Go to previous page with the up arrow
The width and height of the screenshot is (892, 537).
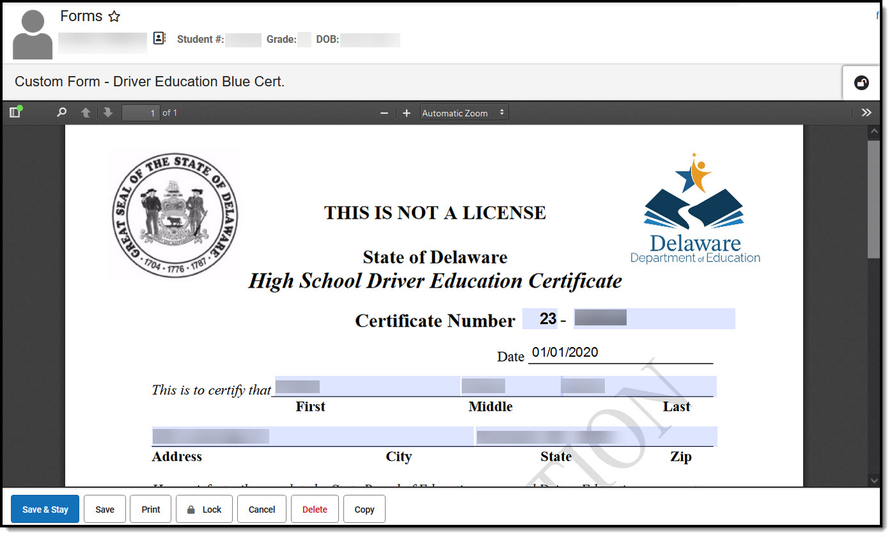(x=85, y=113)
